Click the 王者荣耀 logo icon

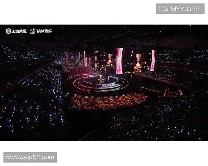(x=8, y=31)
